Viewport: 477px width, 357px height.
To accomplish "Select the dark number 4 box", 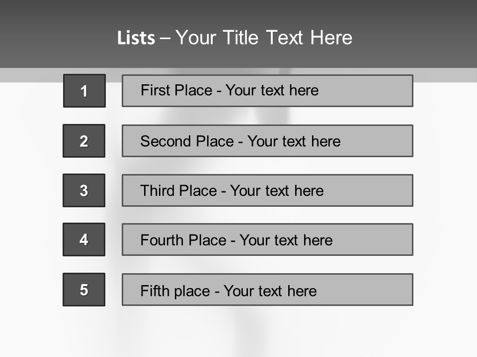I will tap(84, 239).
